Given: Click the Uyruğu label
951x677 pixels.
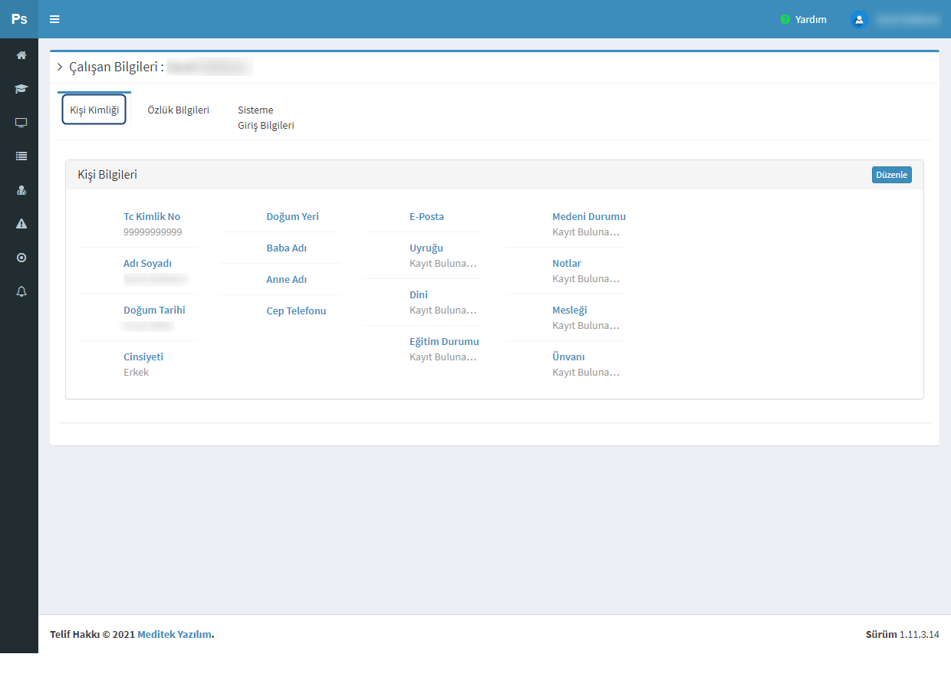Looking at the screenshot, I should [426, 248].
